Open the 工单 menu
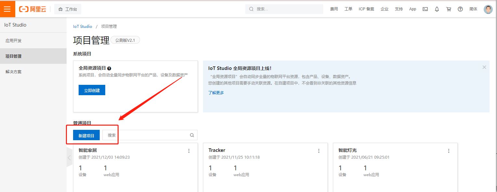 pos(348,9)
